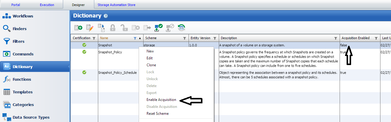Click the Templates grid sidebar icon
This screenshot has height=122, width=391.
7,92
